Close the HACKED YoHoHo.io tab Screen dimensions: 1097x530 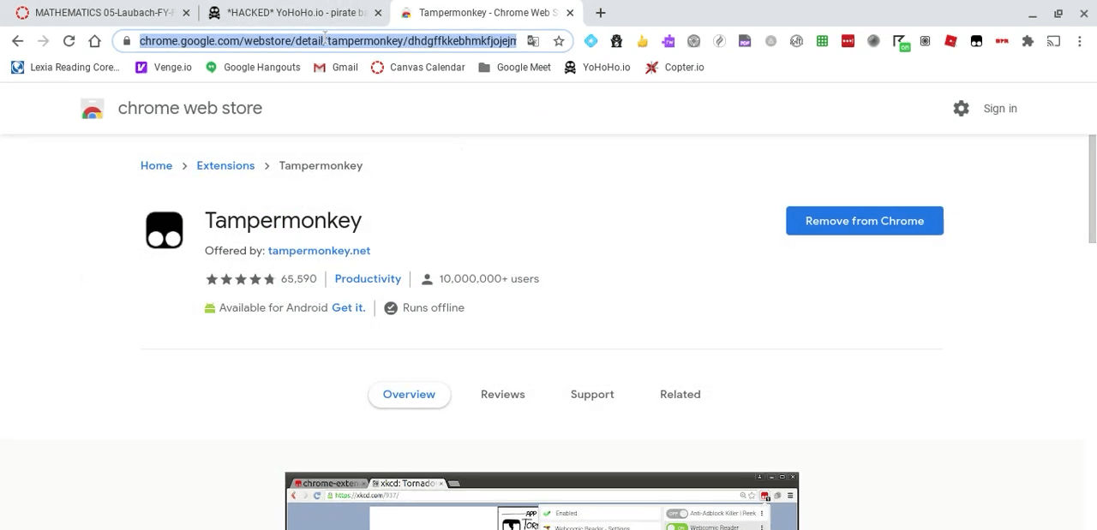pos(378,13)
